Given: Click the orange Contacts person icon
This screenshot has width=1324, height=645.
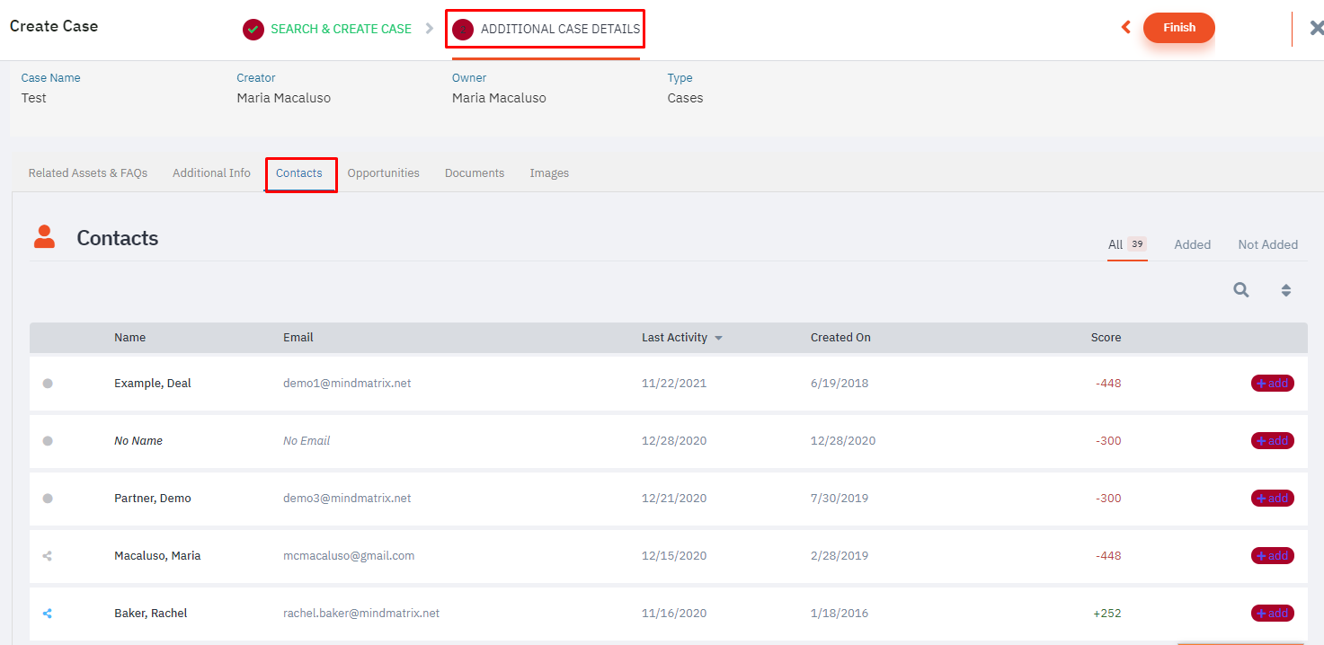Looking at the screenshot, I should 44,237.
